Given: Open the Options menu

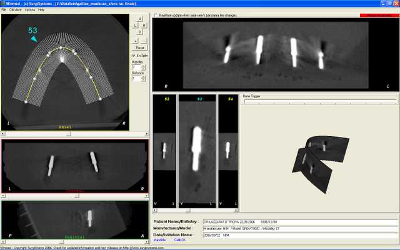Looking at the screenshot, I should click(30, 10).
